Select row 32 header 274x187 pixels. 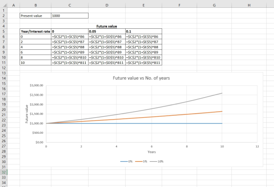[x=3, y=172]
